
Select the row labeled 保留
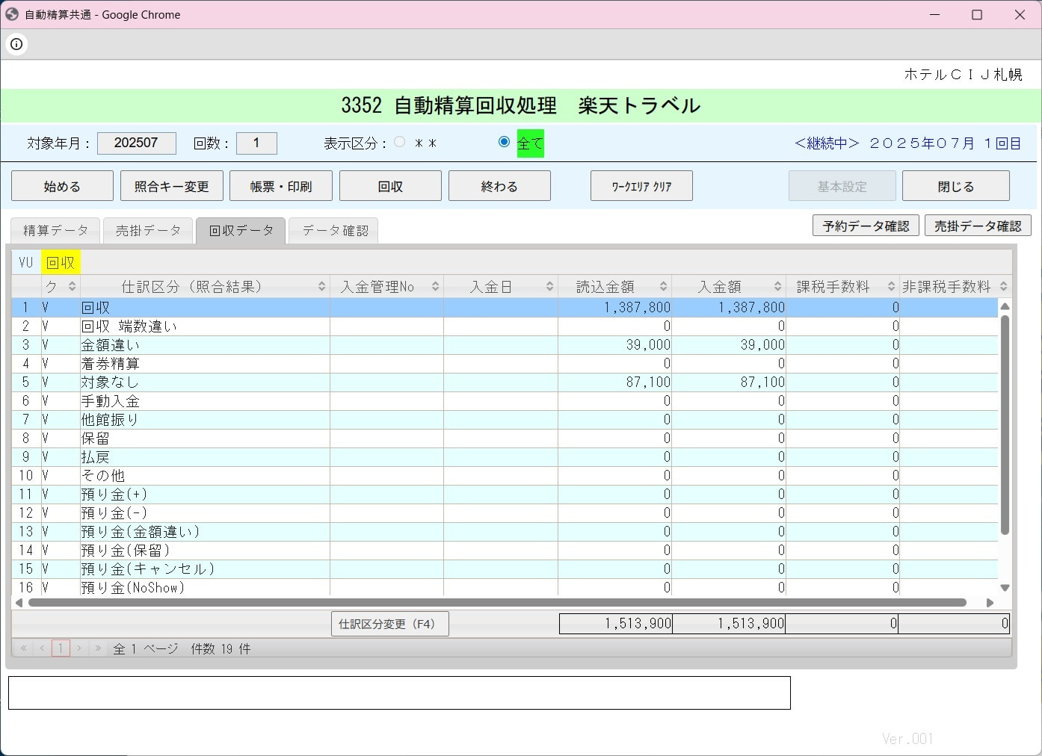point(505,439)
